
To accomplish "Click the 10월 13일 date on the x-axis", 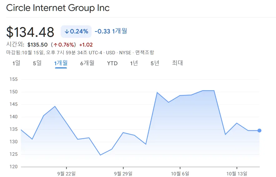I will [x=237, y=173].
